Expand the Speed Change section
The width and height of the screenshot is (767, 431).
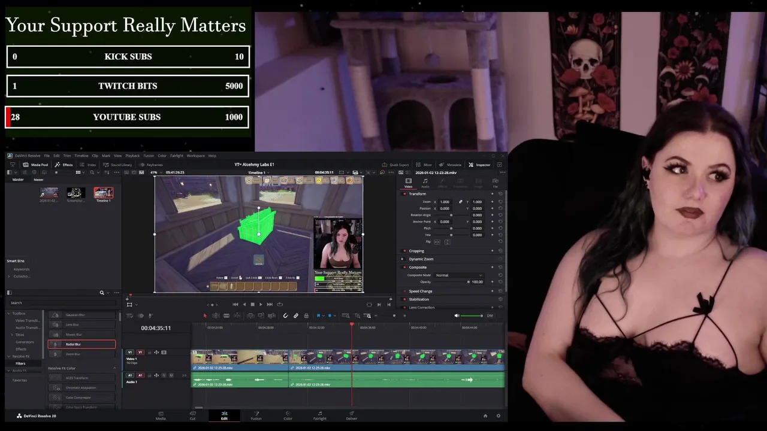pos(421,291)
